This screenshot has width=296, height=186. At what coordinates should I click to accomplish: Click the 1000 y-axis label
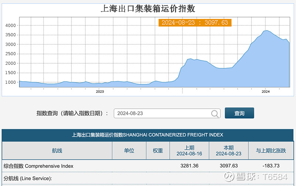(11, 82)
